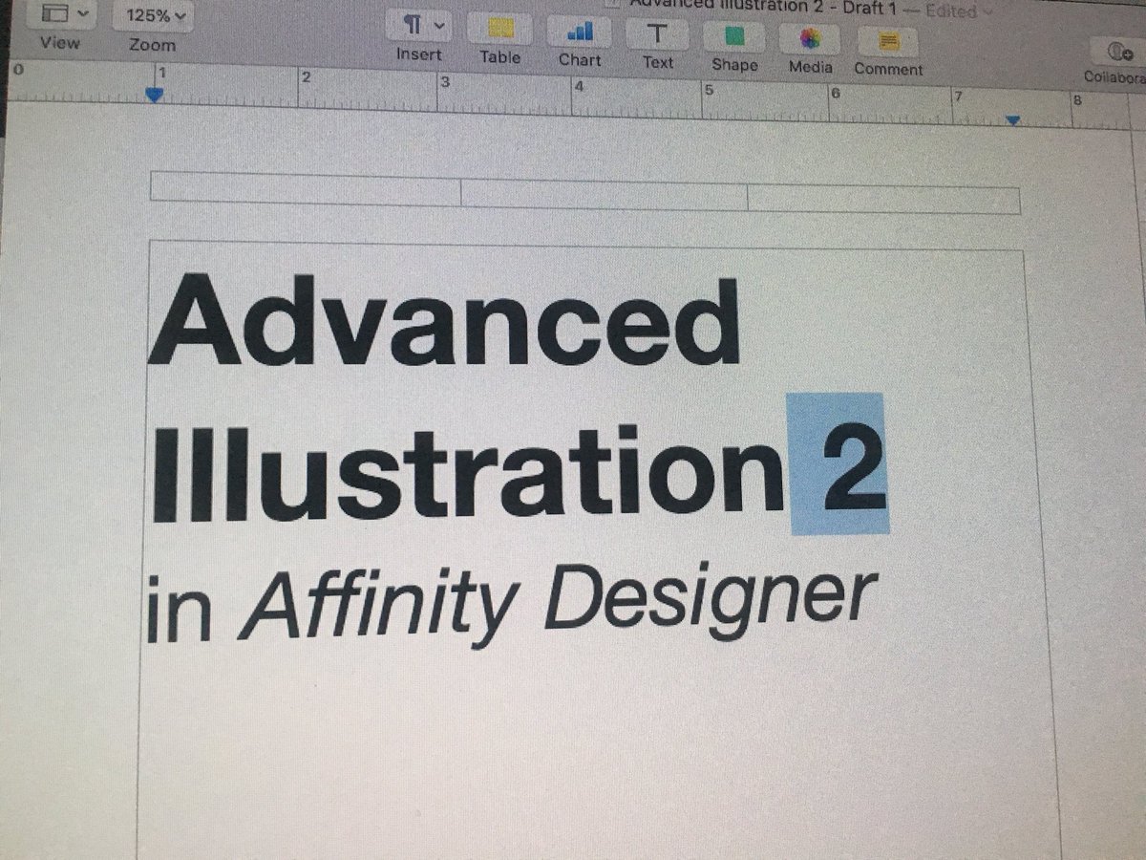Open the 125% zoom dropdown
1146x860 pixels.
coord(153,15)
